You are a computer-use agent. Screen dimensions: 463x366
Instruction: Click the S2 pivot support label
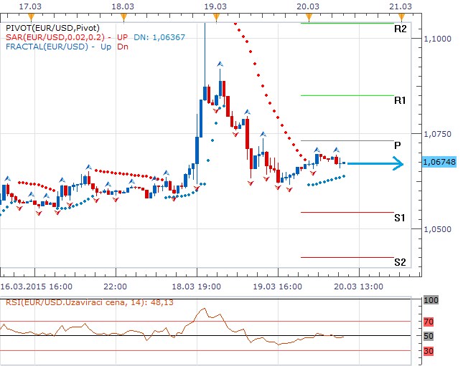click(x=401, y=262)
